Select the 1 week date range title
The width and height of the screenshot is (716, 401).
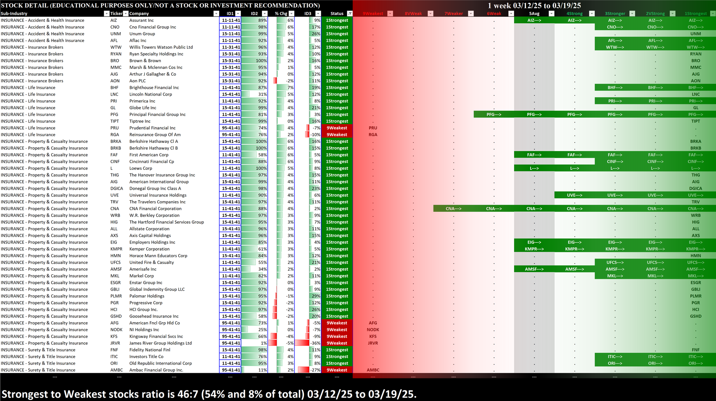[534, 5]
